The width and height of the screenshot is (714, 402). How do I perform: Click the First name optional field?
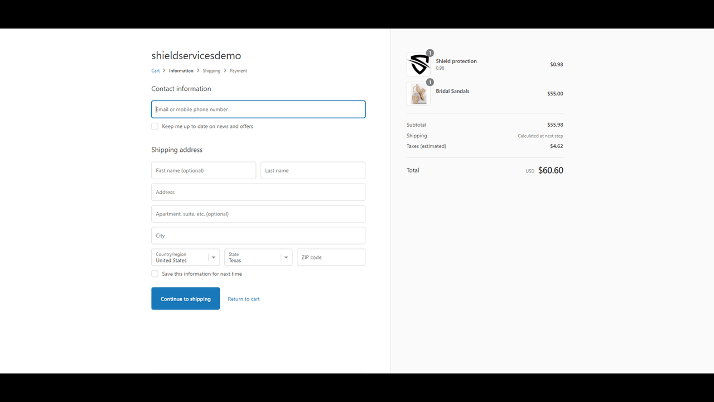pos(203,170)
